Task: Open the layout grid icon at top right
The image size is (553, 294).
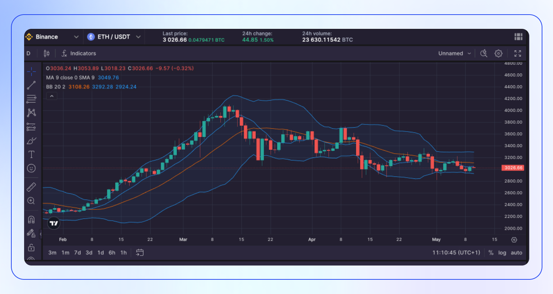Action: point(518,37)
